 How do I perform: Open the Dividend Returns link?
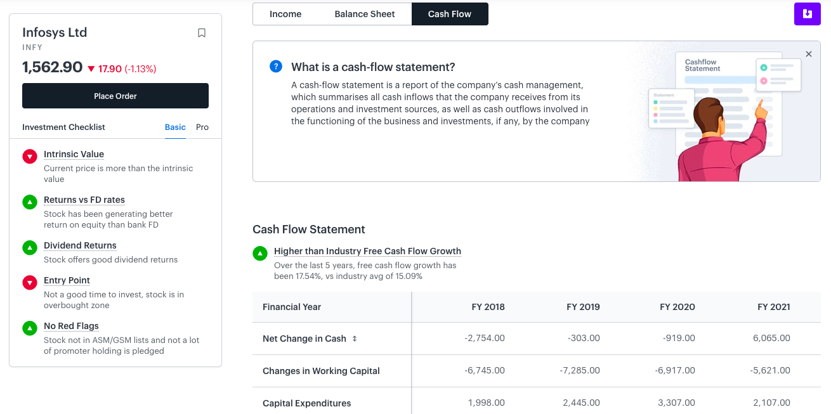[x=80, y=245]
